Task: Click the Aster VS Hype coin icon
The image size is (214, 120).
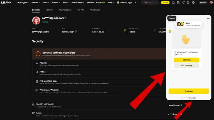Action: [118, 2]
